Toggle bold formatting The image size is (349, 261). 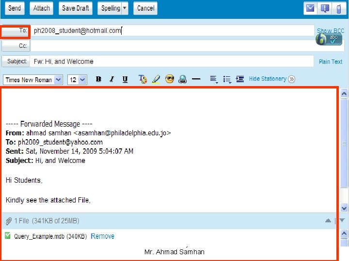click(x=98, y=79)
